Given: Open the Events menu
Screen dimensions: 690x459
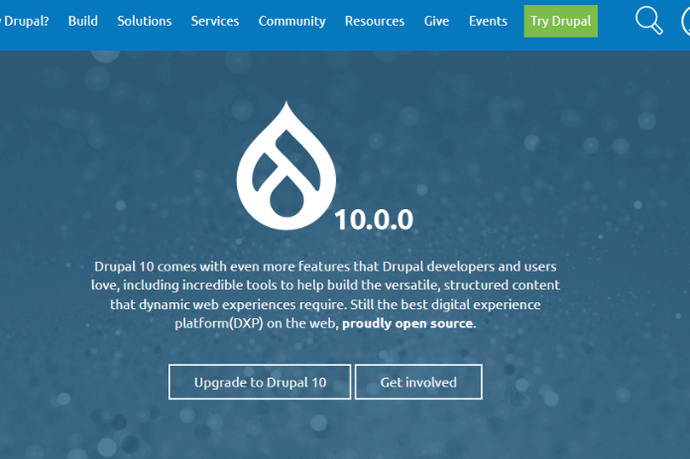Looking at the screenshot, I should pos(488,21).
